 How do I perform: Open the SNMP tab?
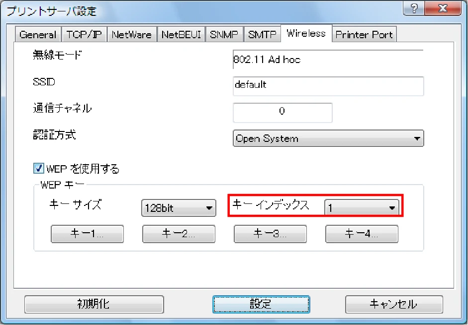[x=224, y=34]
